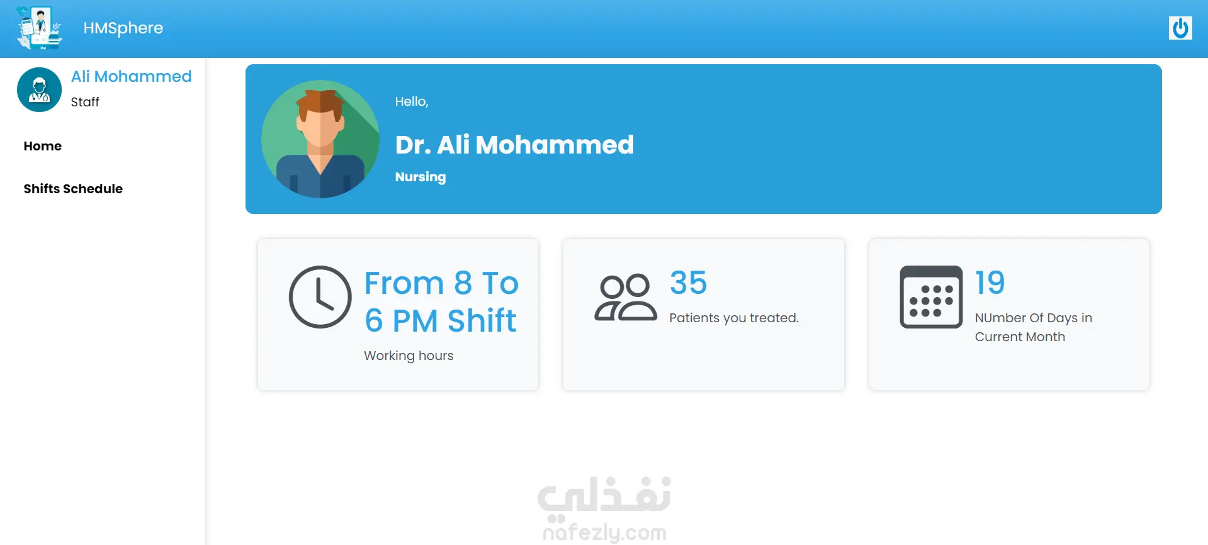Click the power logout icon

pos(1180,28)
